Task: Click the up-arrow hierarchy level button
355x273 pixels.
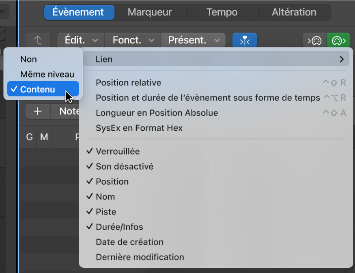Action: point(38,41)
